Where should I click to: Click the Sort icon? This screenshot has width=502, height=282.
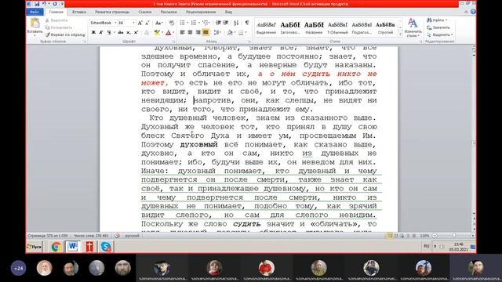point(236,23)
